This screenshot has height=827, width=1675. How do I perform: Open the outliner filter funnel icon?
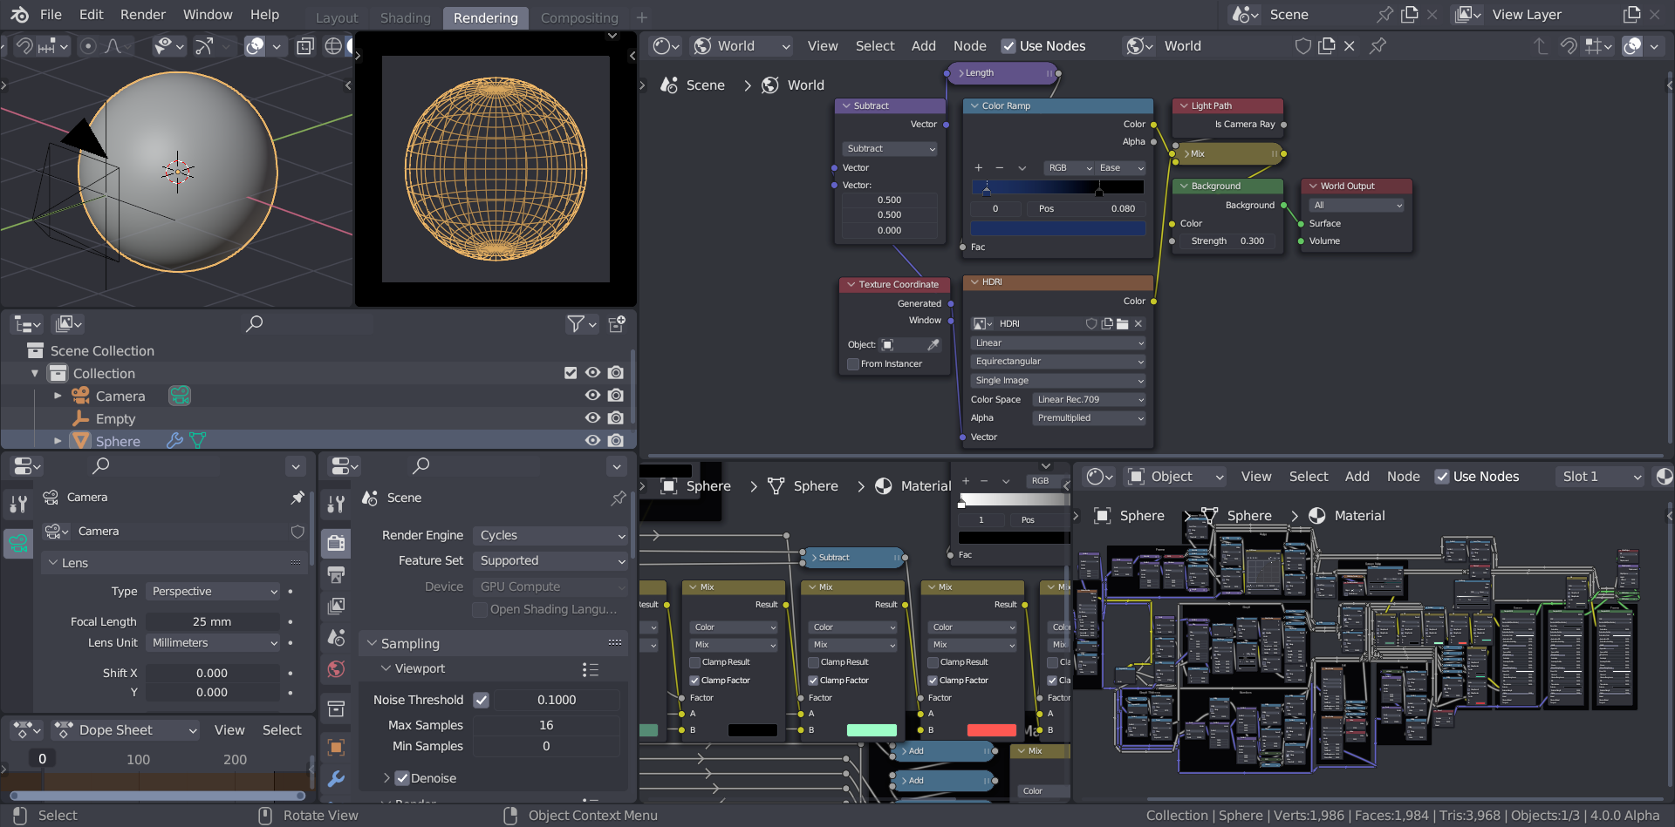[x=576, y=324]
